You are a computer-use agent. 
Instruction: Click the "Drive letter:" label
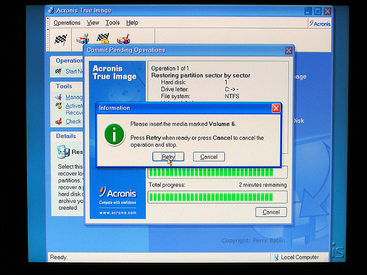point(175,89)
